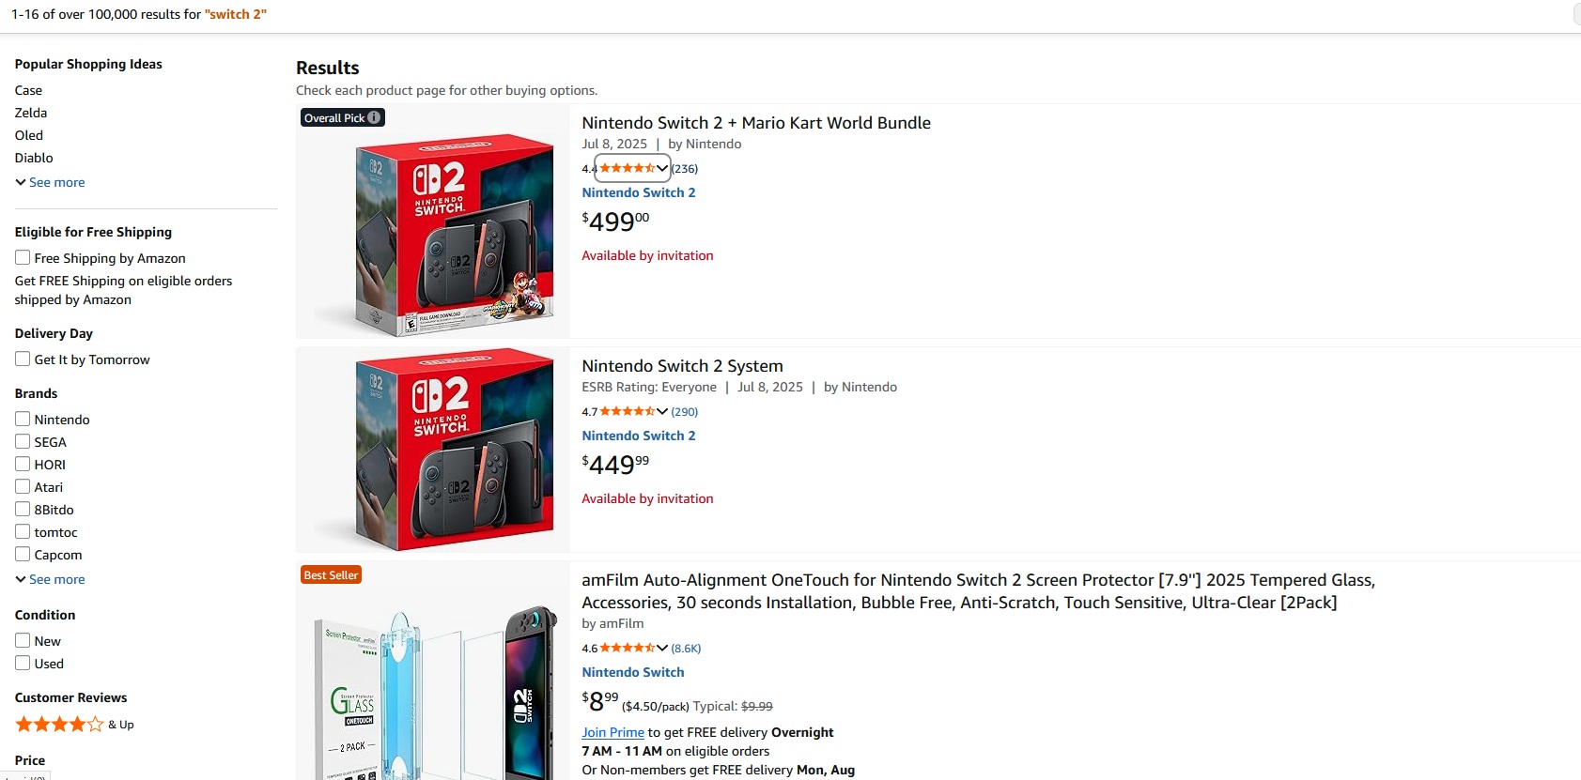Click the 4.7 star rating of Switch 2 System
The image size is (1581, 780).
click(627, 412)
